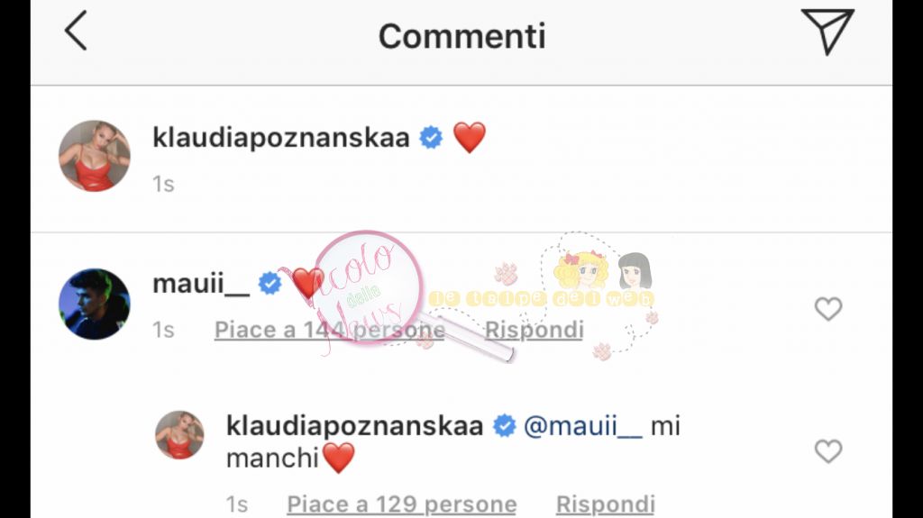This screenshot has height=518, width=923.
Task: Click the verified badge in the reply comment
Action: (x=504, y=425)
